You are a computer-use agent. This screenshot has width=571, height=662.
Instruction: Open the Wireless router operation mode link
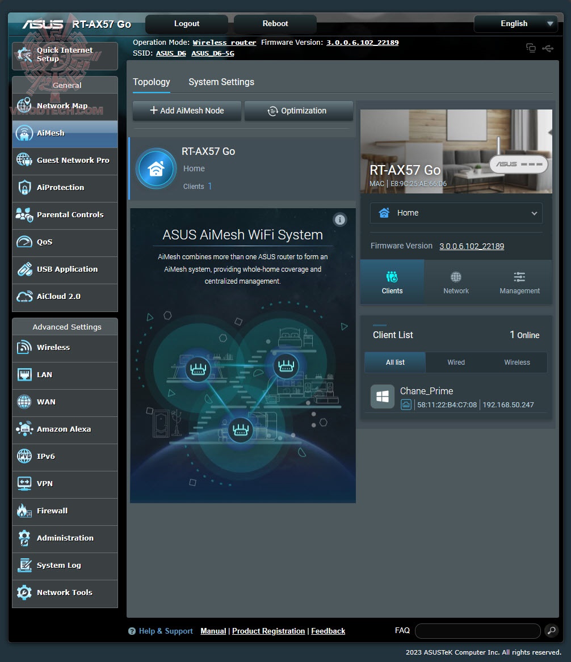tap(224, 42)
